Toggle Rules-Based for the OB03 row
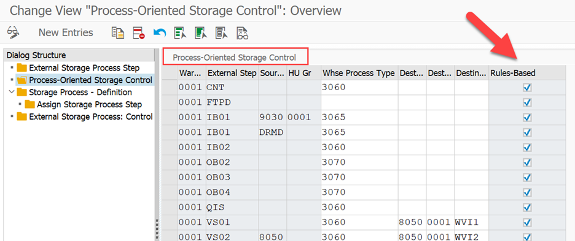This screenshot has width=575, height=241. pyautogui.click(x=527, y=177)
